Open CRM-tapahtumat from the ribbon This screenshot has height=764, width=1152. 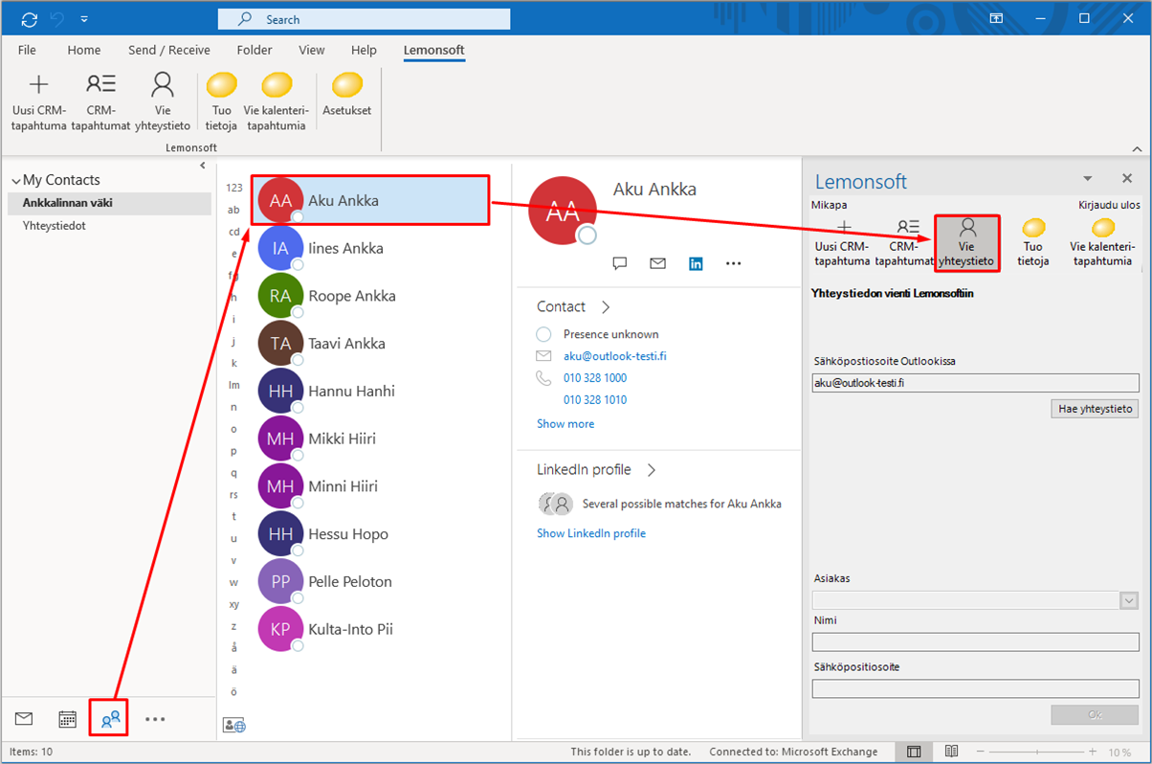click(x=100, y=101)
